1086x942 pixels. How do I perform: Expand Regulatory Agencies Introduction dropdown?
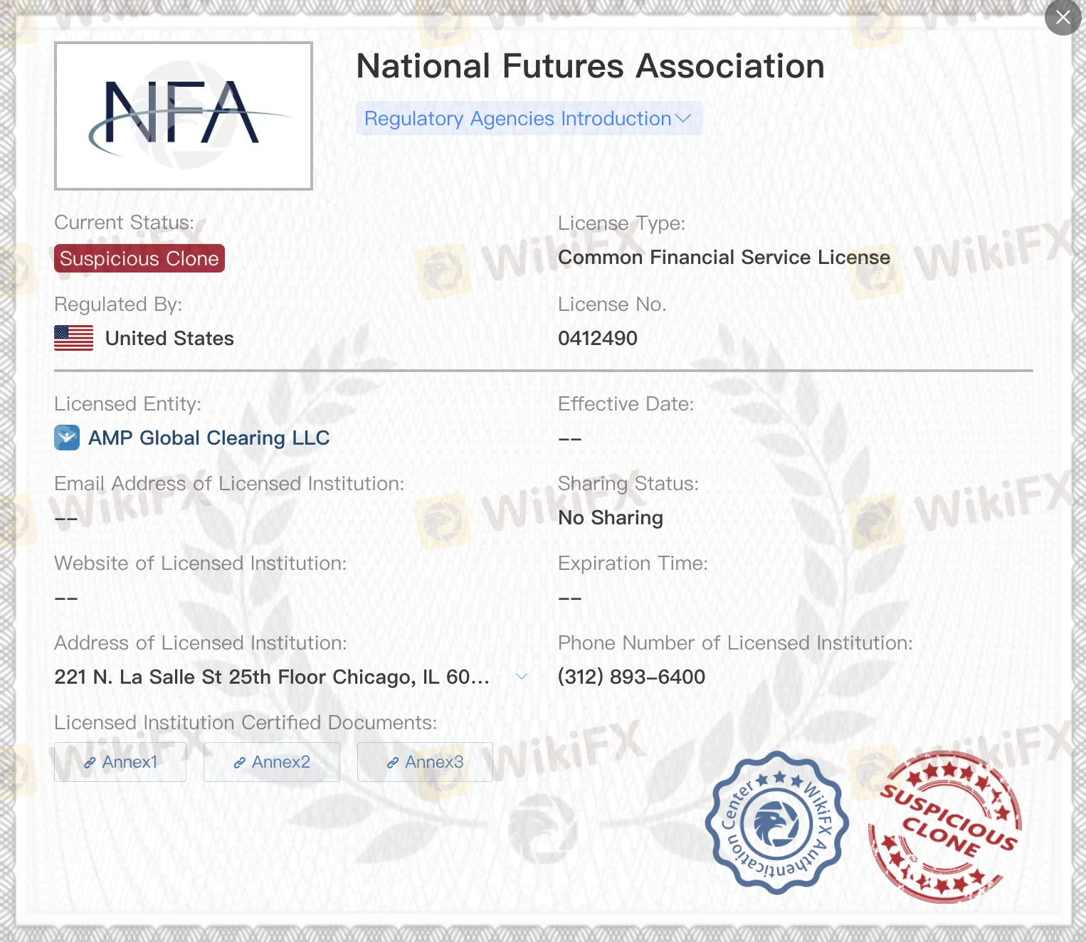pyautogui.click(x=529, y=118)
